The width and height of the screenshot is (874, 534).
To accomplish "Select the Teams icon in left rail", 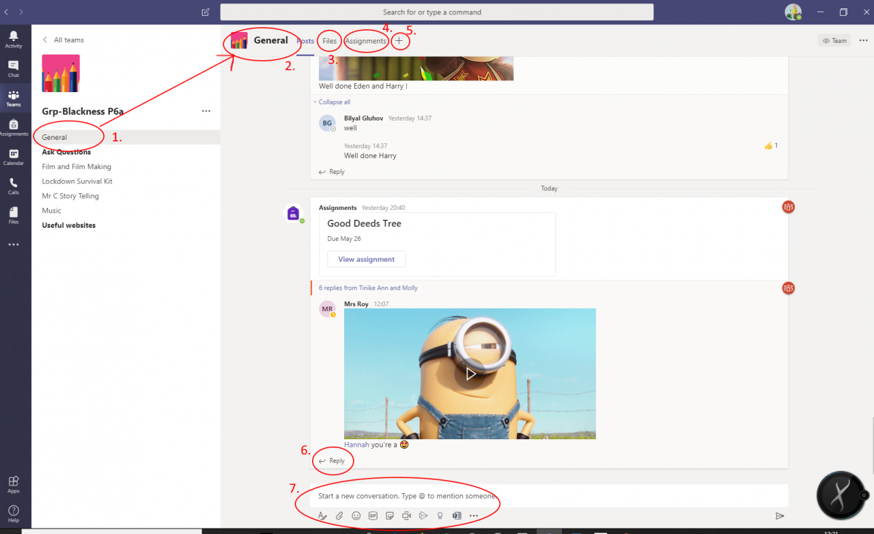I will pos(13,98).
